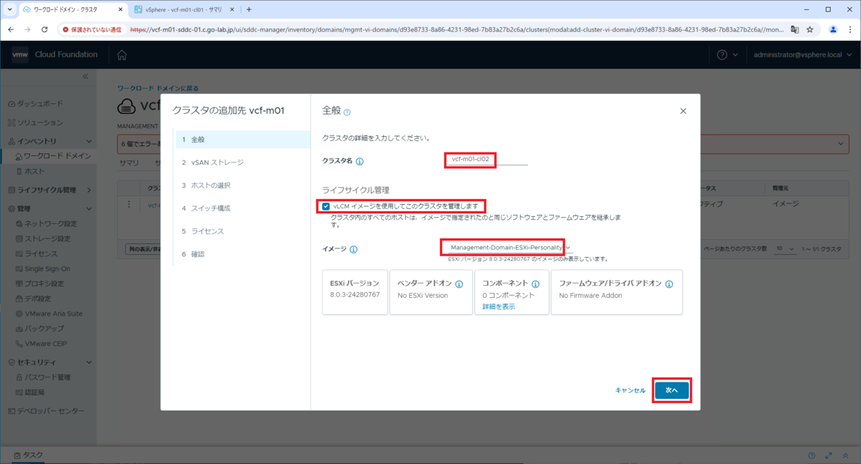Toggle the vLCM イメージ checkbox
The height and width of the screenshot is (464, 861).
click(x=326, y=206)
